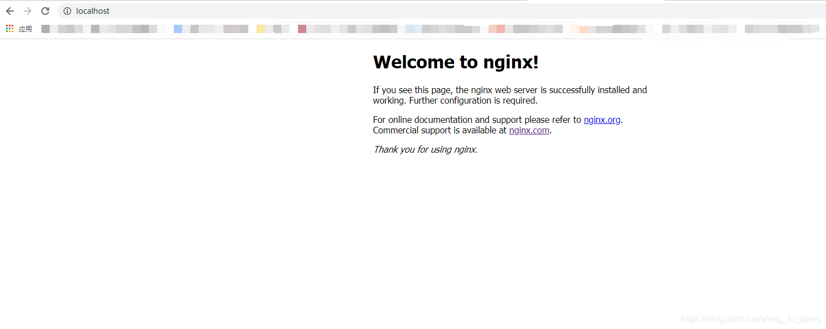Go back to the previous page
Screen dimensions: 826x329
click(10, 11)
